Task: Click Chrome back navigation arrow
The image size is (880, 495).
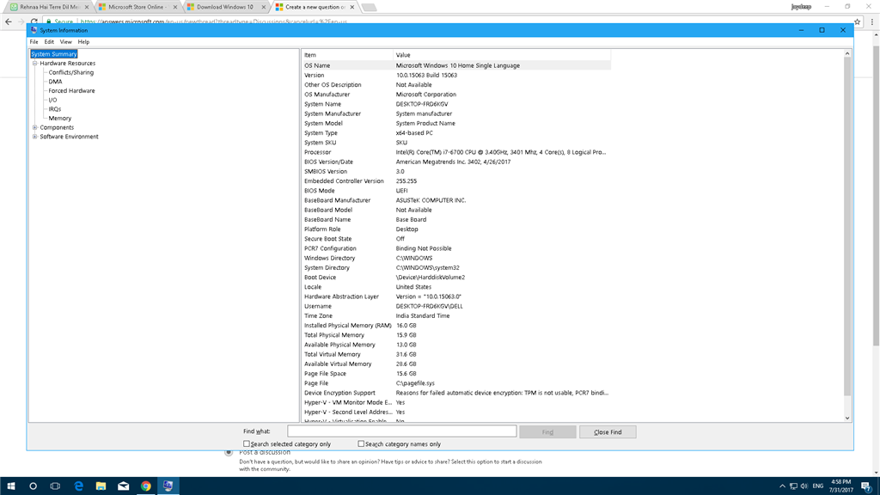Action: coord(9,21)
